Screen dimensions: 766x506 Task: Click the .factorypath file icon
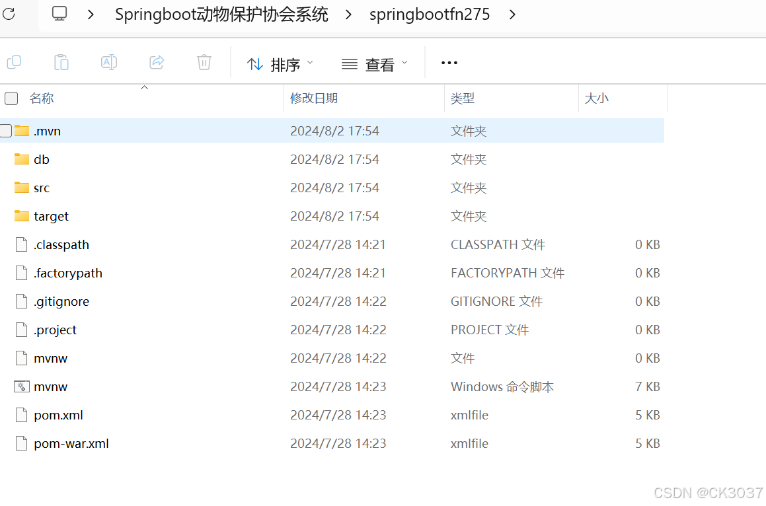click(x=22, y=273)
